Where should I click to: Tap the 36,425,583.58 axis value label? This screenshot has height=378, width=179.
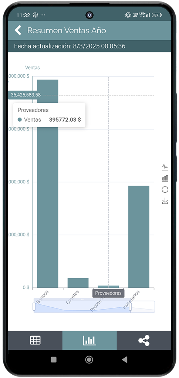(26, 95)
